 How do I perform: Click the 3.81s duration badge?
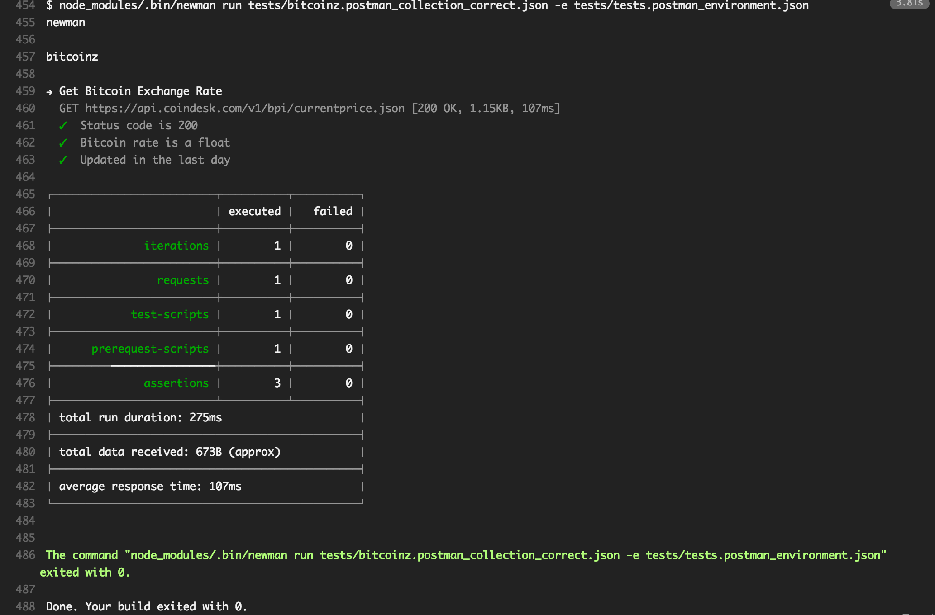909,4
